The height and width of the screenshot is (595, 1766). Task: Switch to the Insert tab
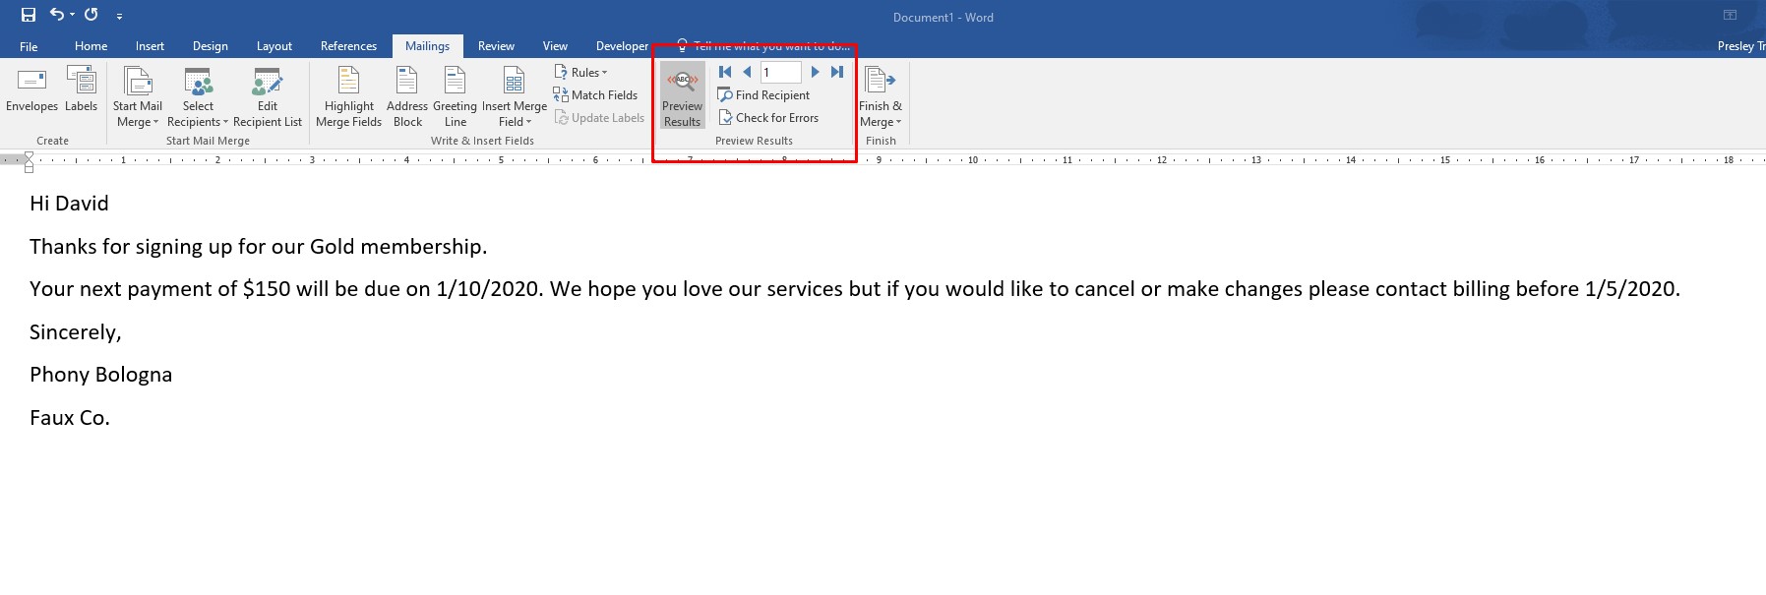pyautogui.click(x=150, y=46)
